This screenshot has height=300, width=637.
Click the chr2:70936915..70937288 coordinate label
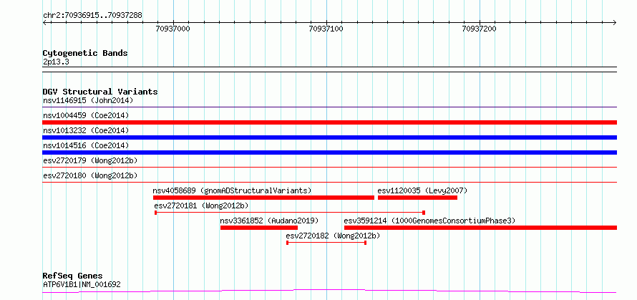92,16
